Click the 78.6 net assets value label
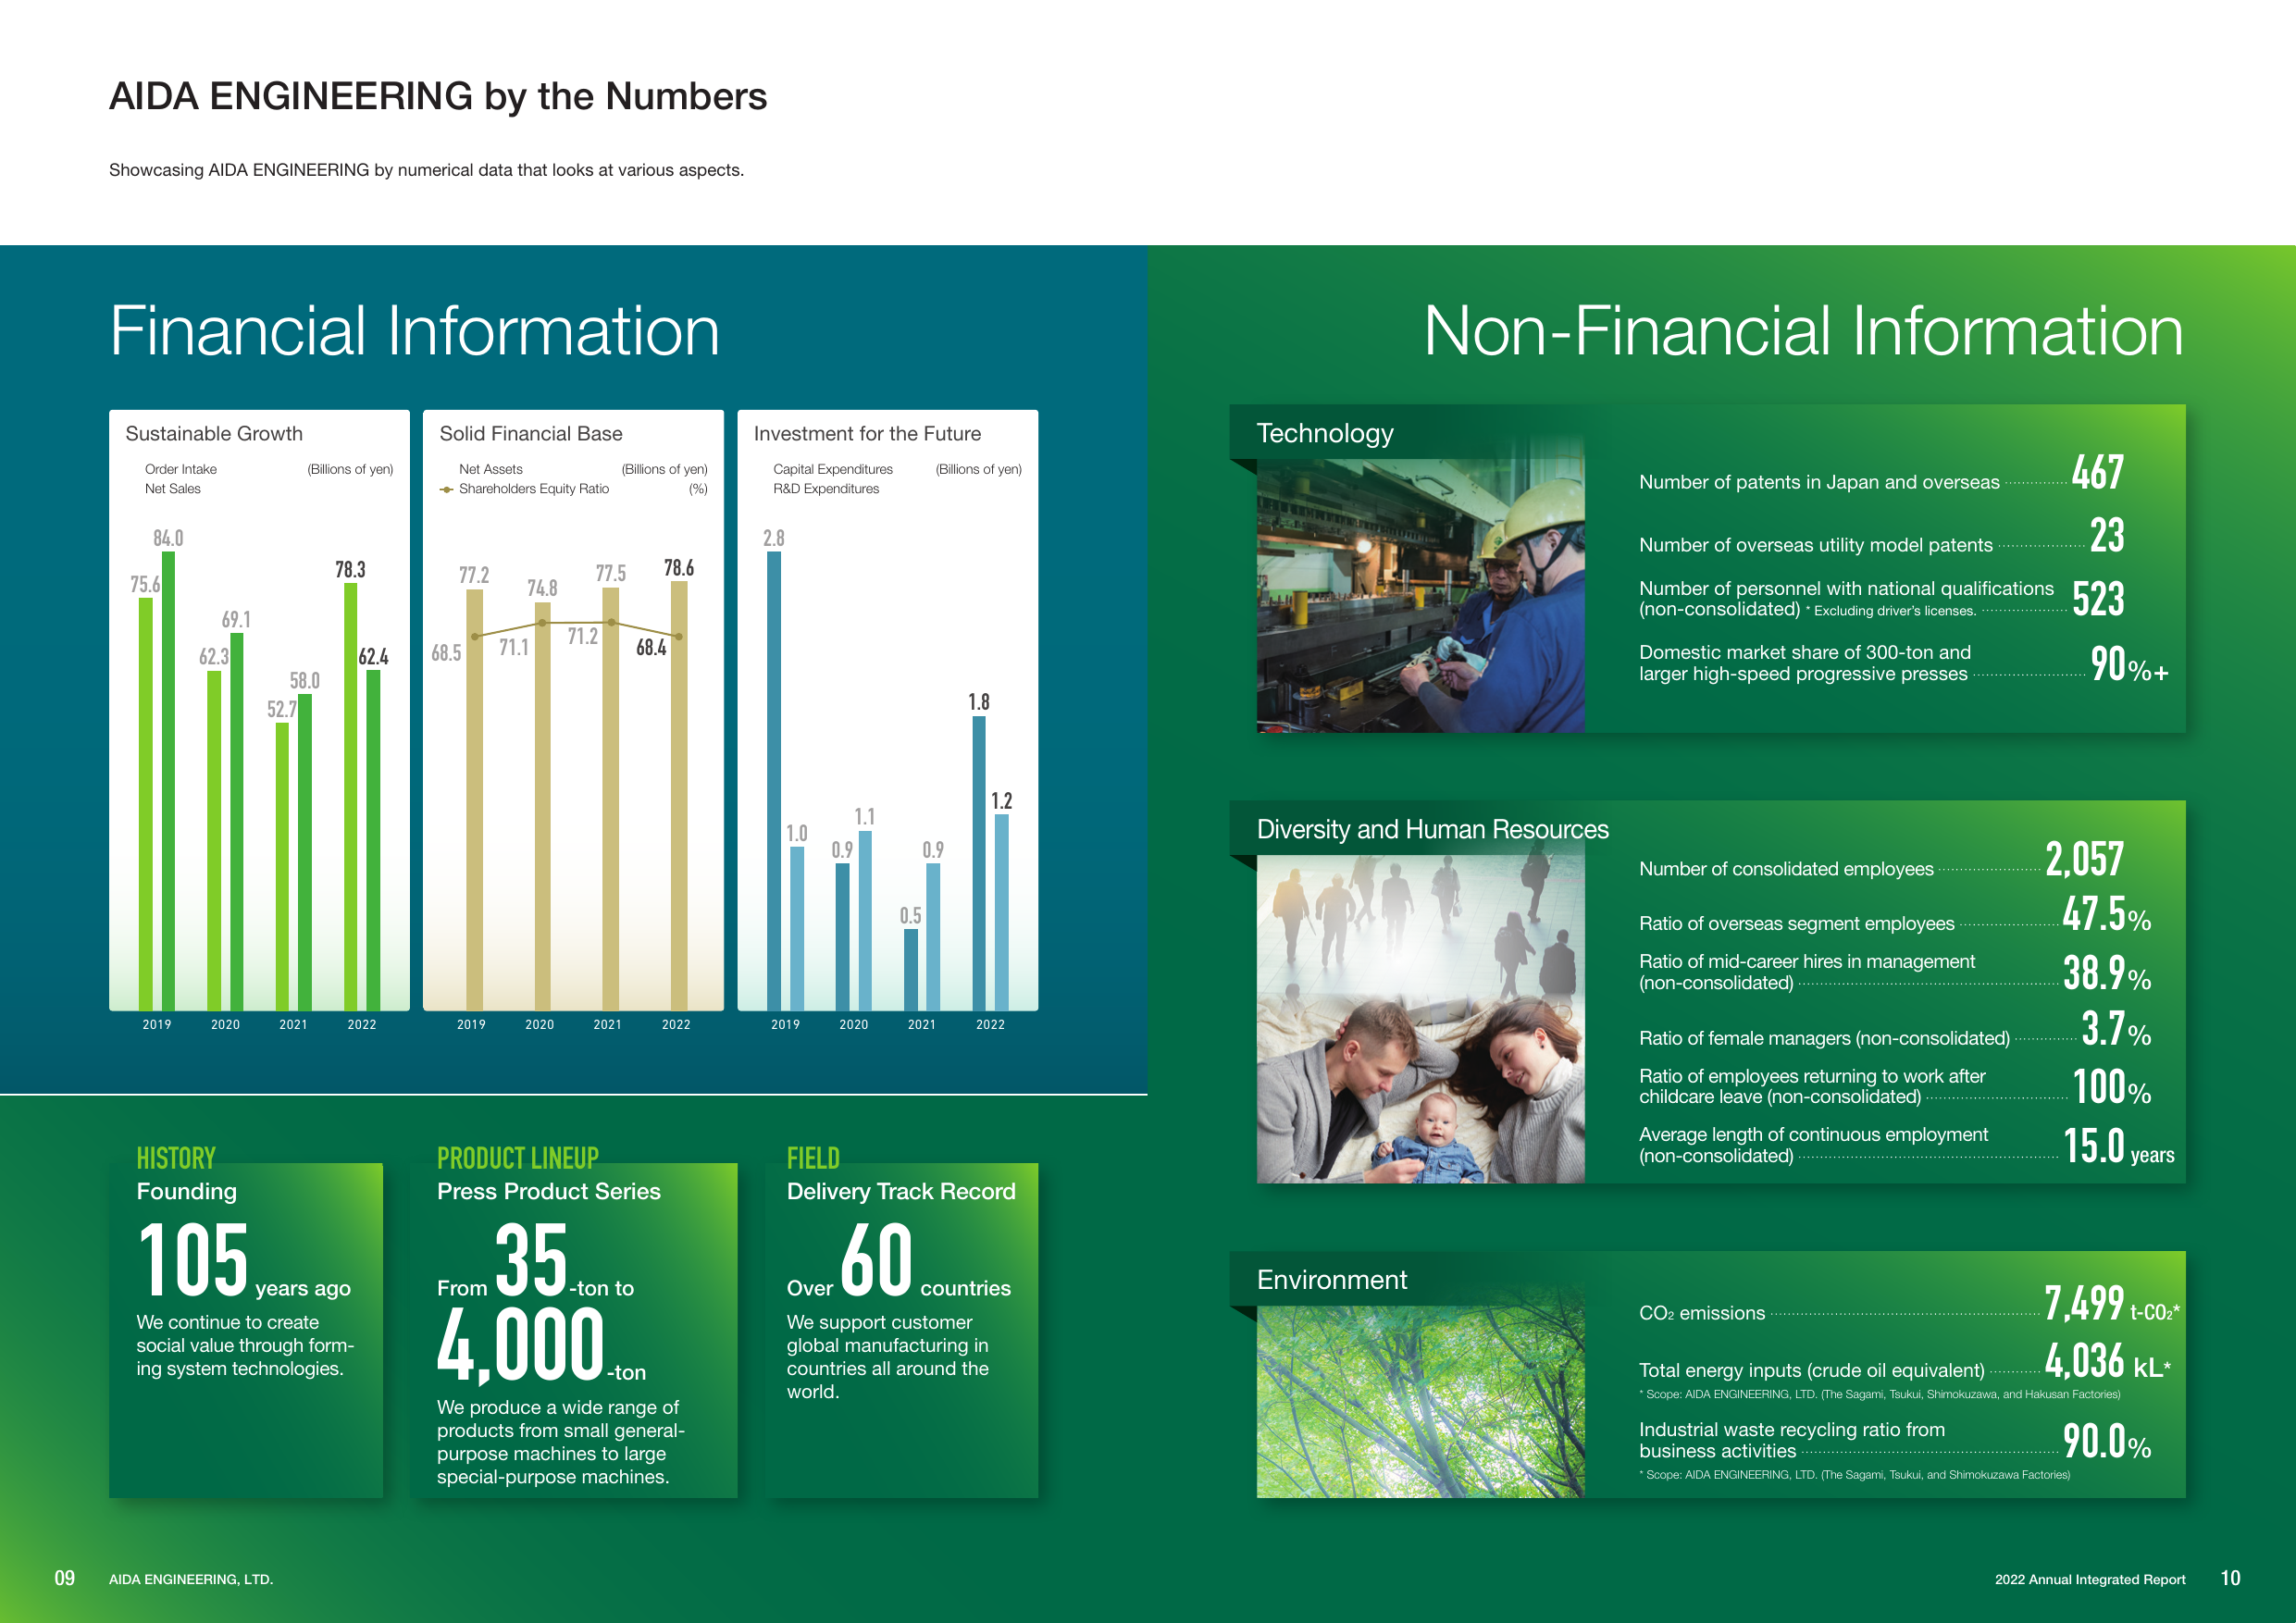2296x1623 pixels. coord(679,568)
